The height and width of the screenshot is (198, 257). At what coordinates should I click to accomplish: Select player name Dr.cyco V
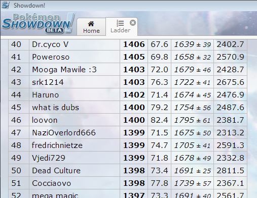[50, 44]
